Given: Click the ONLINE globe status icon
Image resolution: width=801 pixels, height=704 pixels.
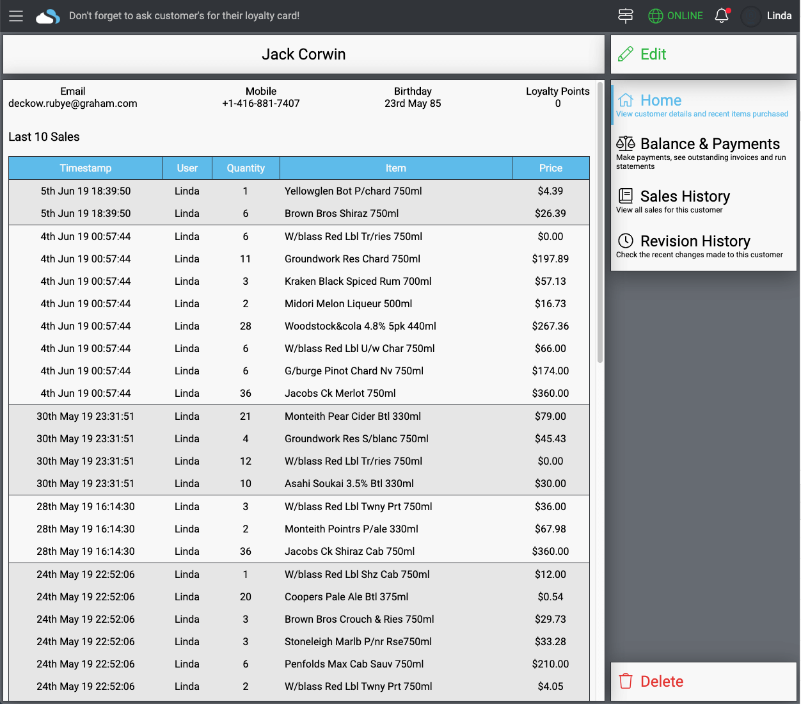Looking at the screenshot, I should pyautogui.click(x=656, y=16).
